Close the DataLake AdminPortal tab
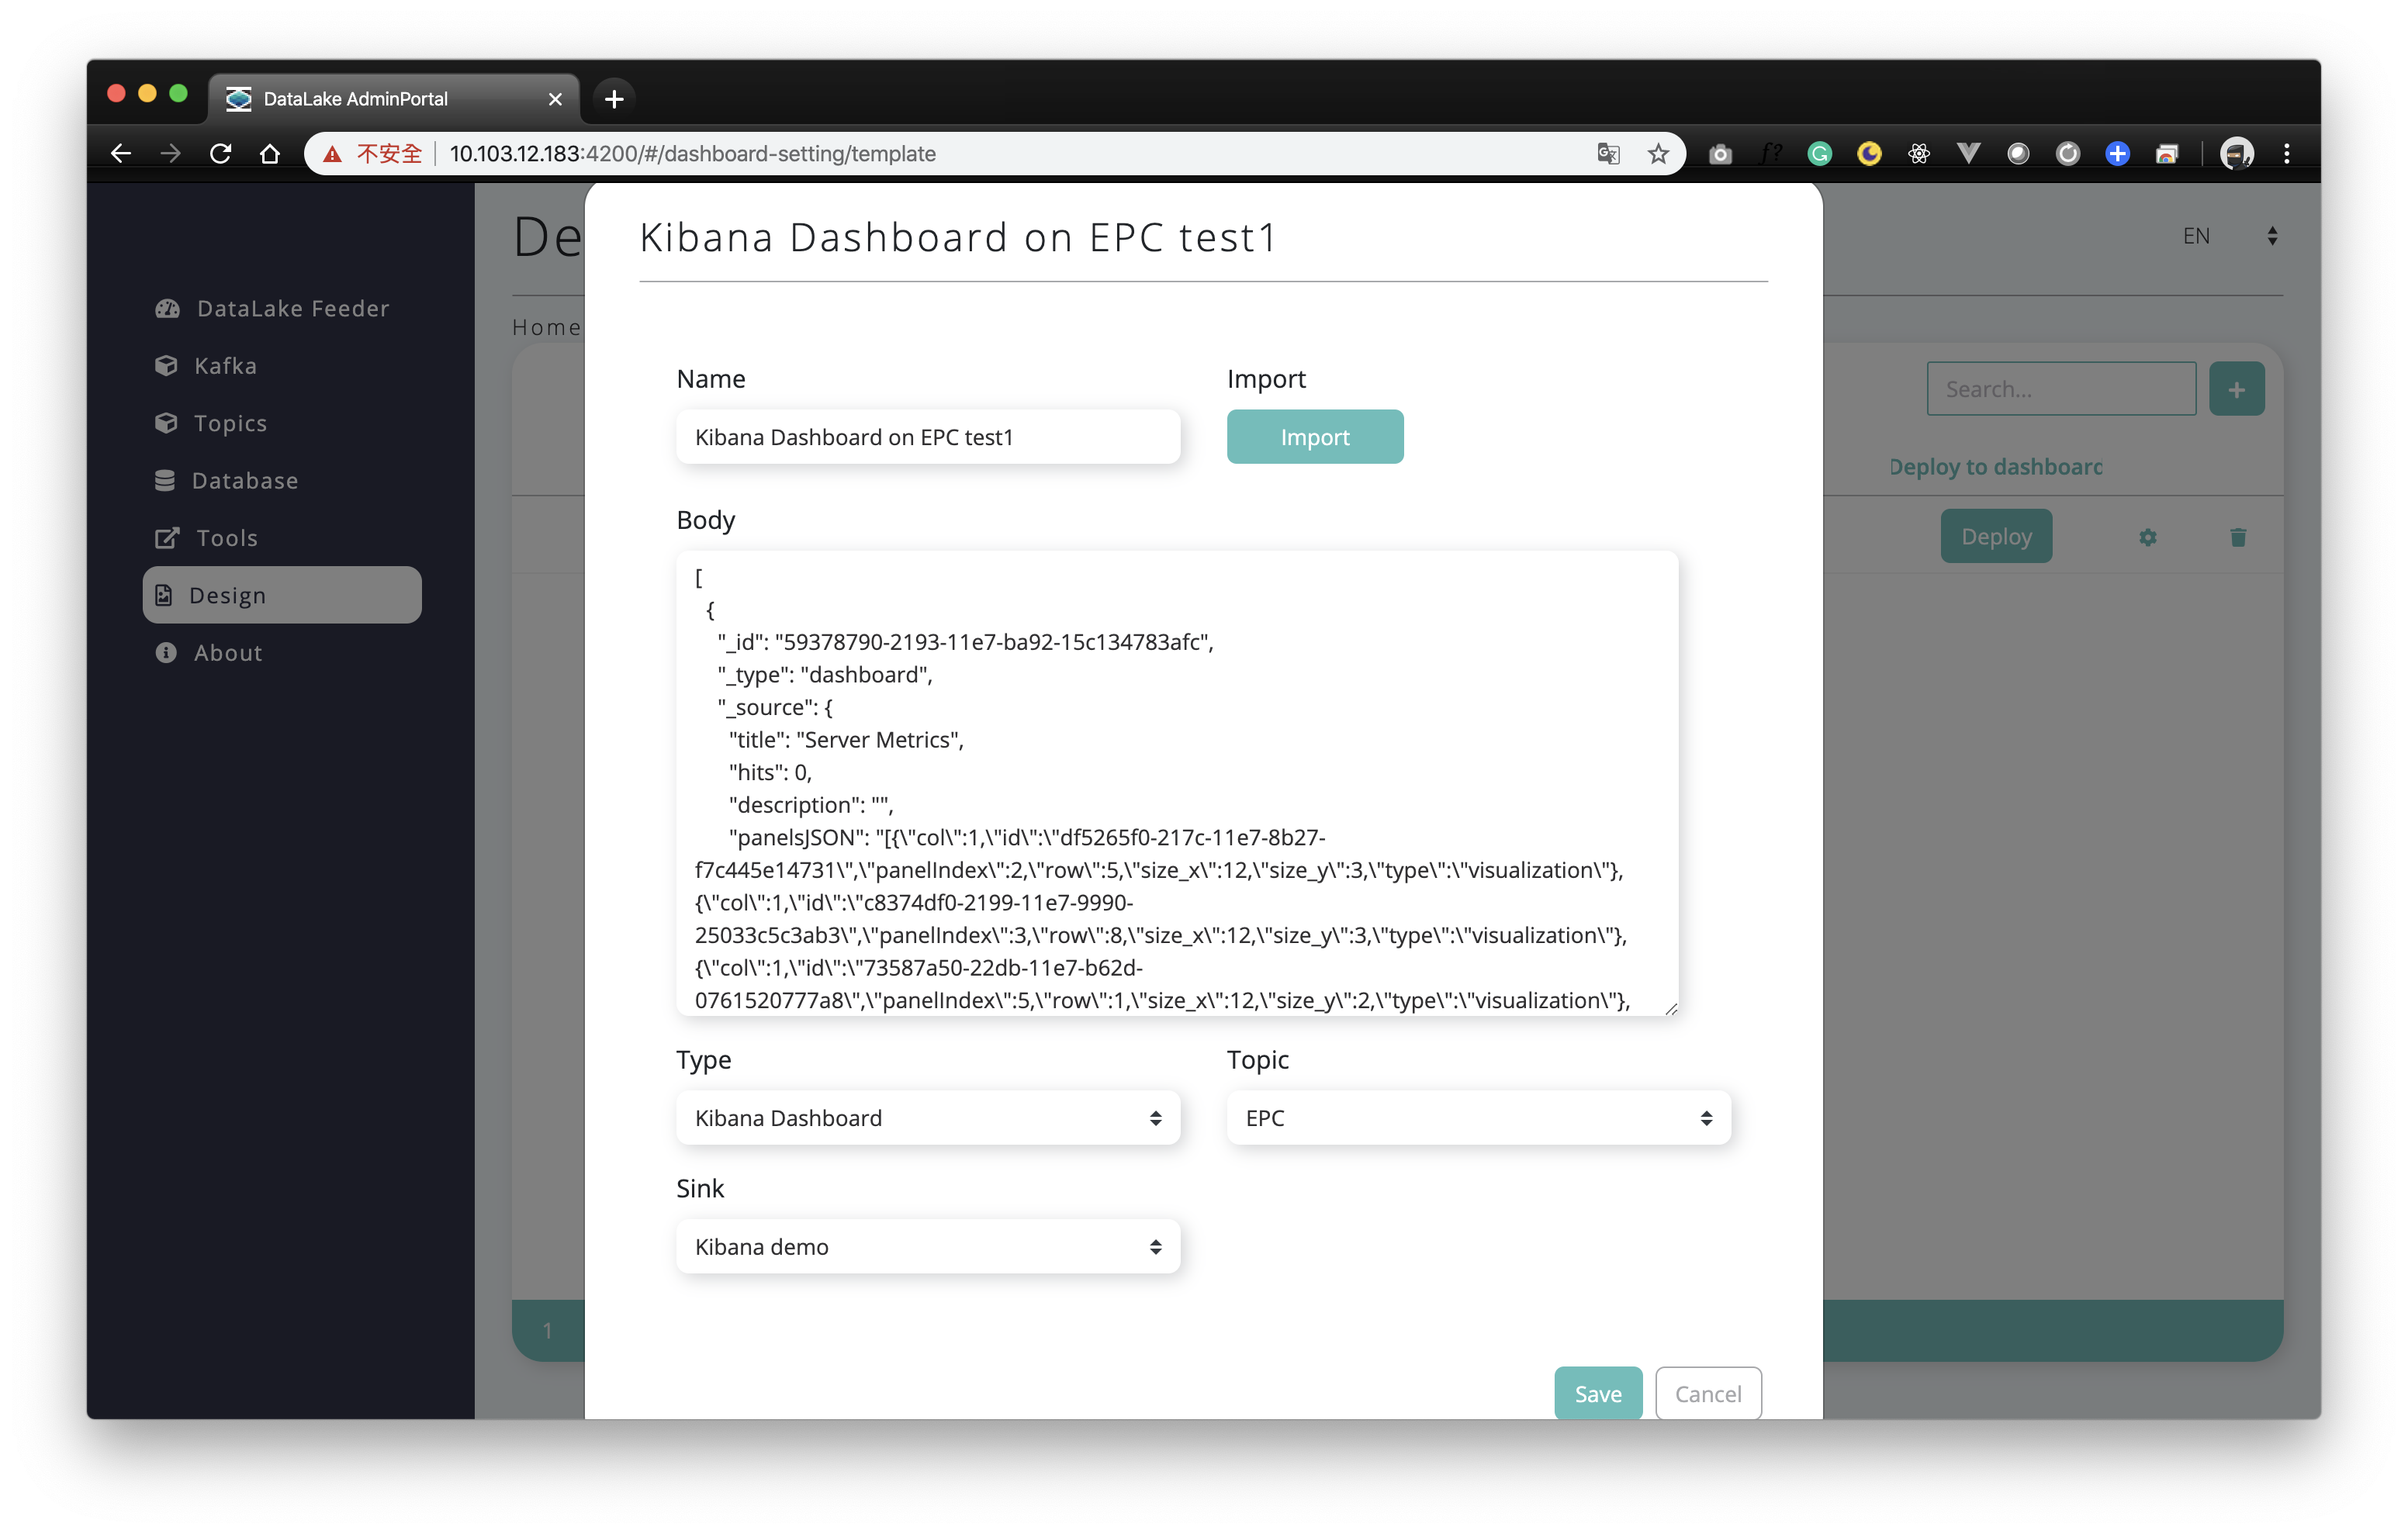This screenshot has height=1534, width=2408. pyautogui.click(x=556, y=99)
